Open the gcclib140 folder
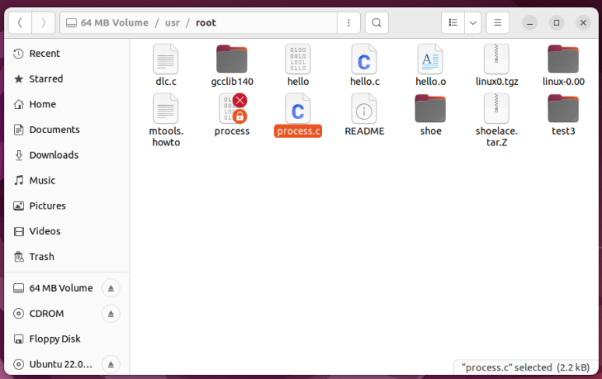Viewport: 602px width, 379px height. tap(232, 59)
